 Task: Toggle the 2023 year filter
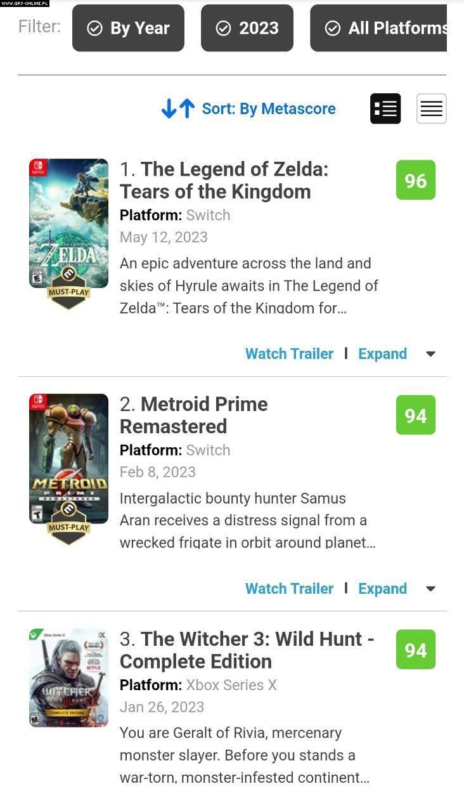click(x=247, y=29)
